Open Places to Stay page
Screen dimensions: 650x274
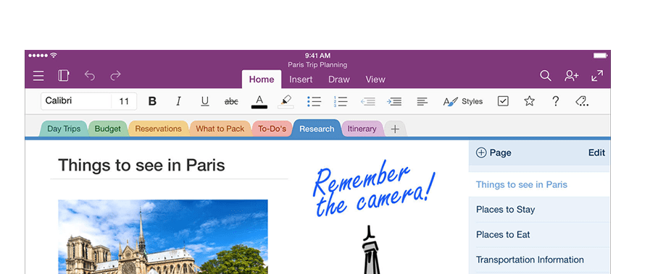[539, 210]
